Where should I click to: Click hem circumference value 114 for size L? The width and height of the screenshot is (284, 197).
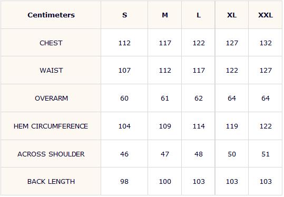coord(199,126)
